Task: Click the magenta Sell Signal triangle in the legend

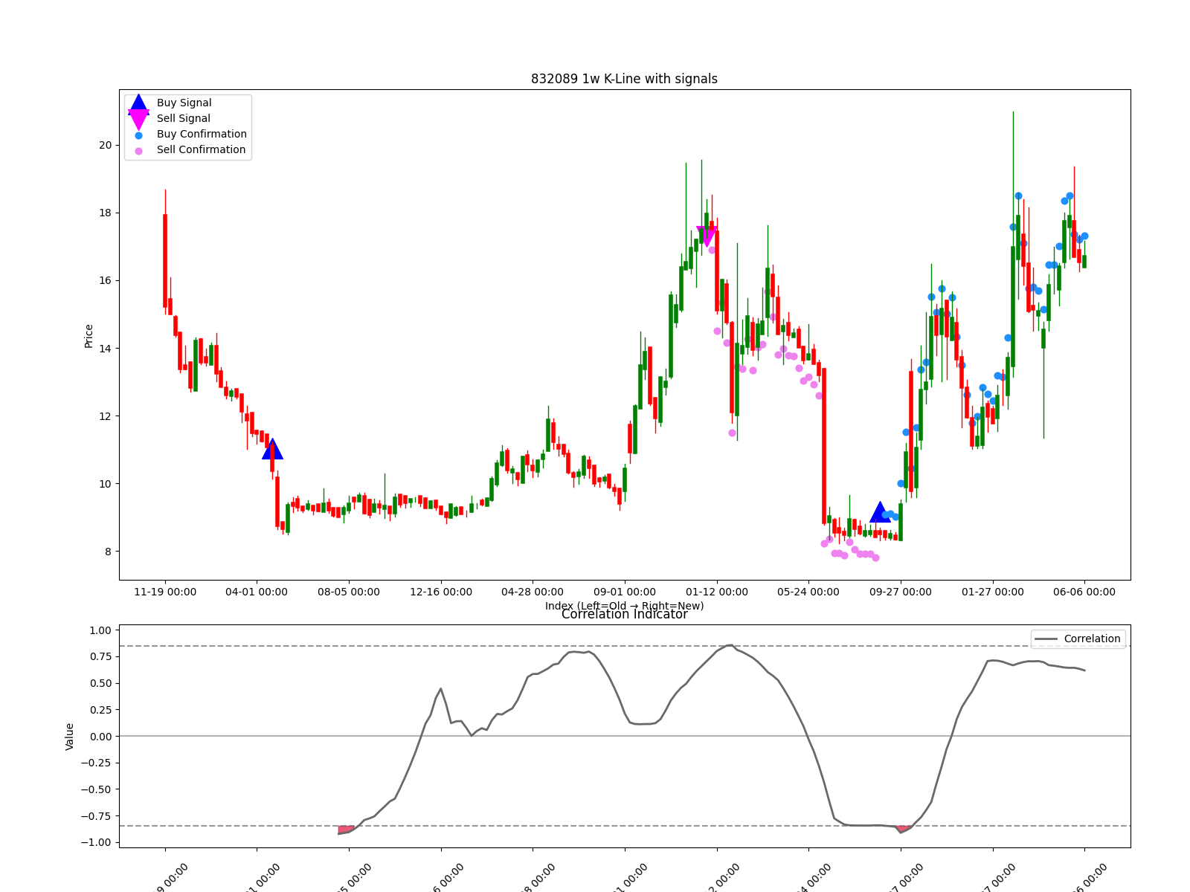Action: pos(138,120)
